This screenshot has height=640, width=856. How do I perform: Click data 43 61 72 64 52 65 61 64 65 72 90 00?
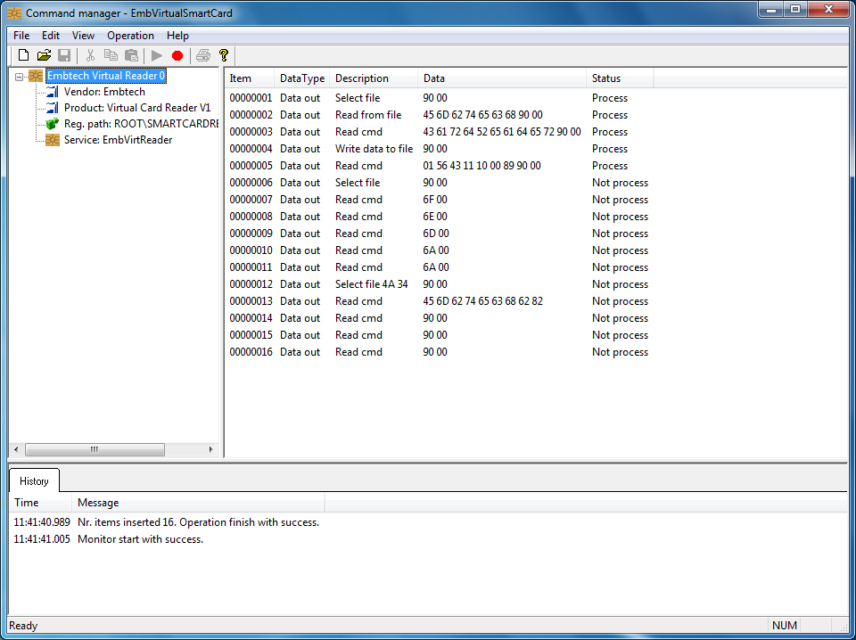tap(502, 132)
